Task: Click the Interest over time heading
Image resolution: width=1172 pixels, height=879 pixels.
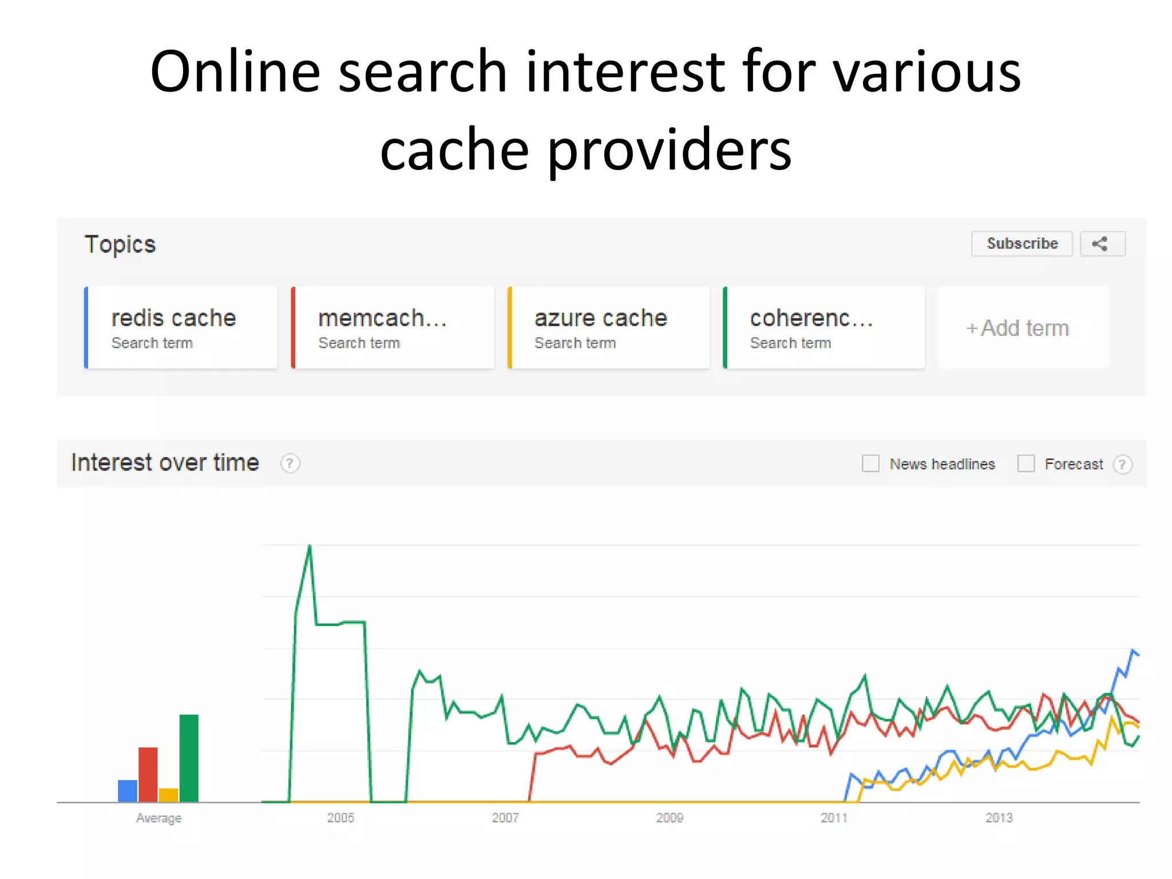Action: 165,462
